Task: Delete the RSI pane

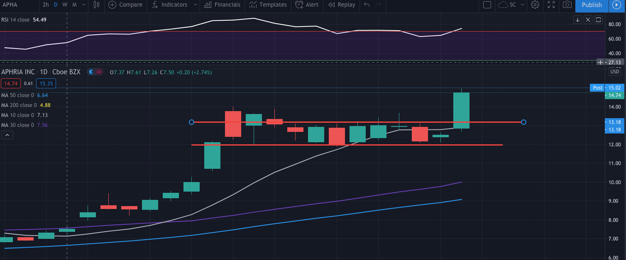Action: coord(588,19)
